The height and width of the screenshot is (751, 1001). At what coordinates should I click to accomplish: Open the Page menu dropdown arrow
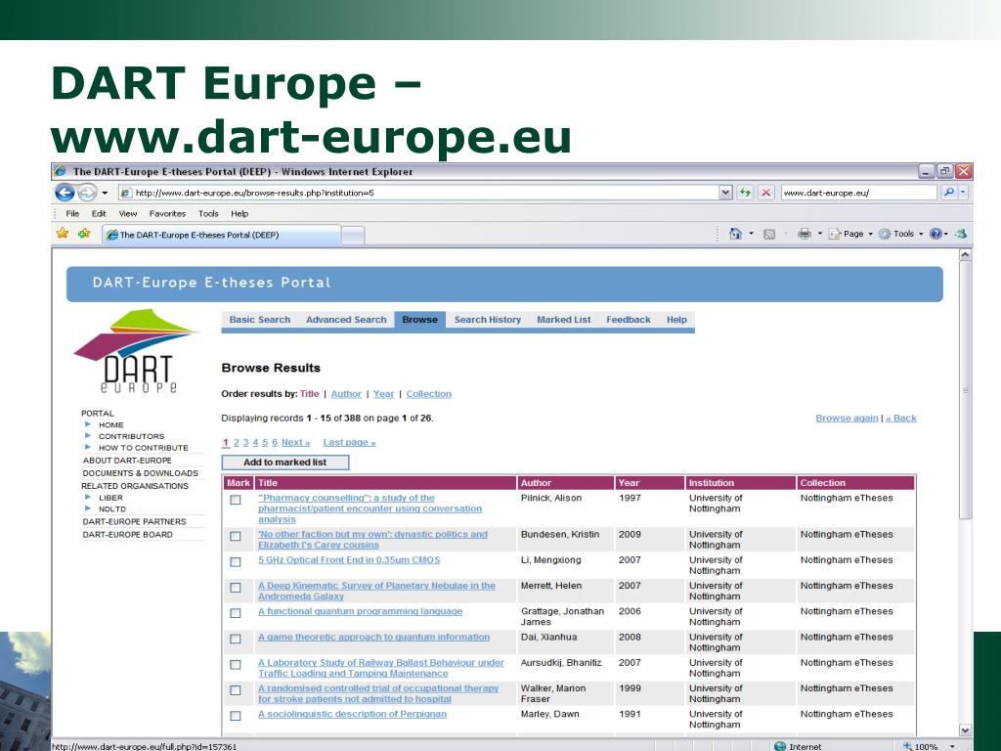(x=870, y=234)
